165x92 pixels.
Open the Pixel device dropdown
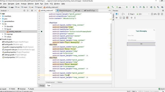131,14
